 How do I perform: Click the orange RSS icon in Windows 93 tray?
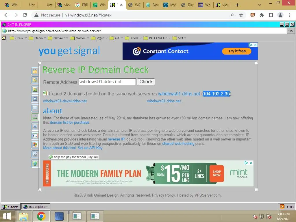click(282, 207)
